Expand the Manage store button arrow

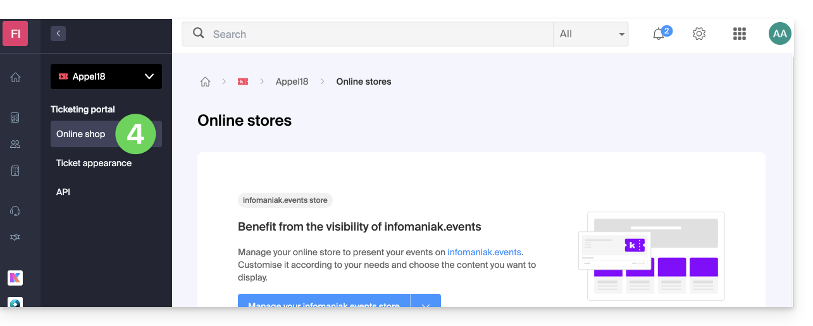pyautogui.click(x=426, y=304)
